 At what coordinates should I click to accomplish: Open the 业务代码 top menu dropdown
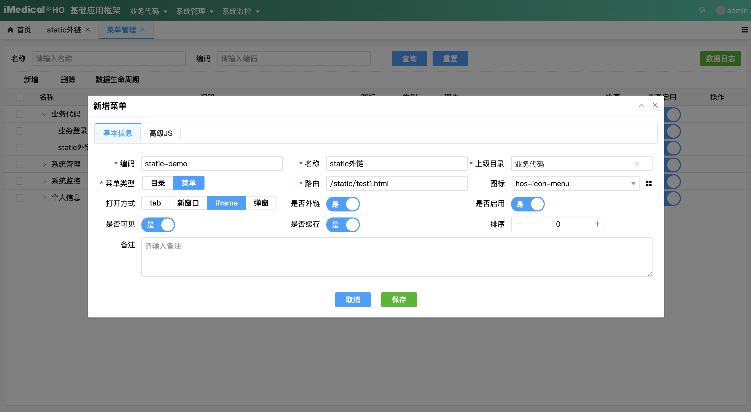(148, 11)
